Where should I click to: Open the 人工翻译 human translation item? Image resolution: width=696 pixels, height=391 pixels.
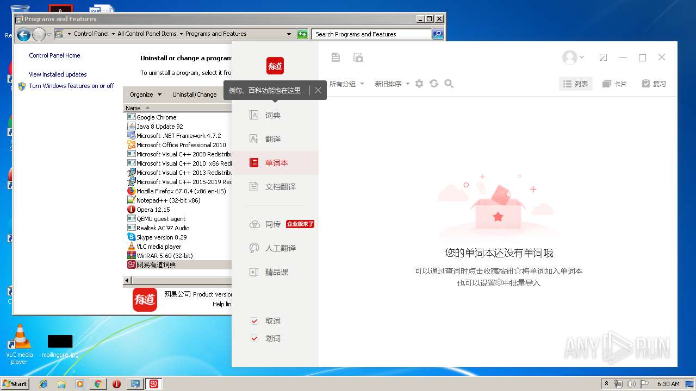tap(275, 248)
